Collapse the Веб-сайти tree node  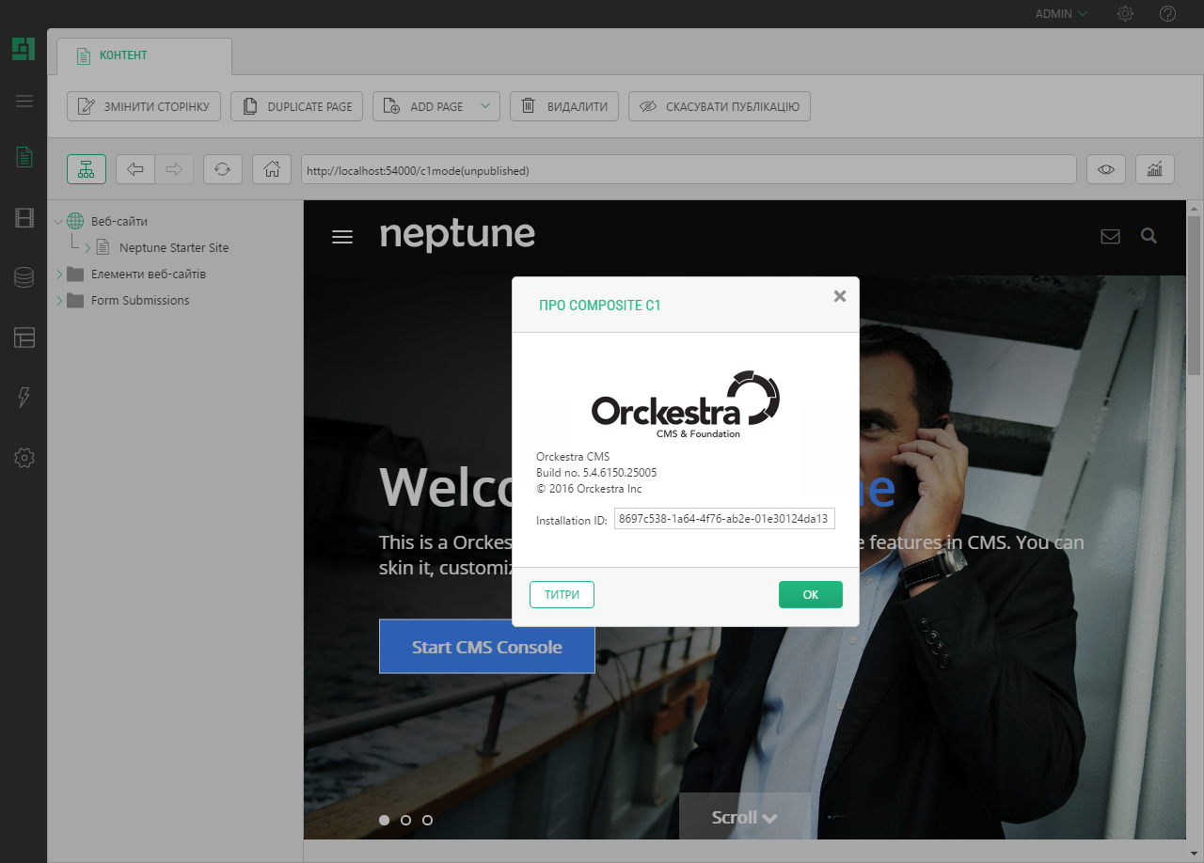[58, 222]
